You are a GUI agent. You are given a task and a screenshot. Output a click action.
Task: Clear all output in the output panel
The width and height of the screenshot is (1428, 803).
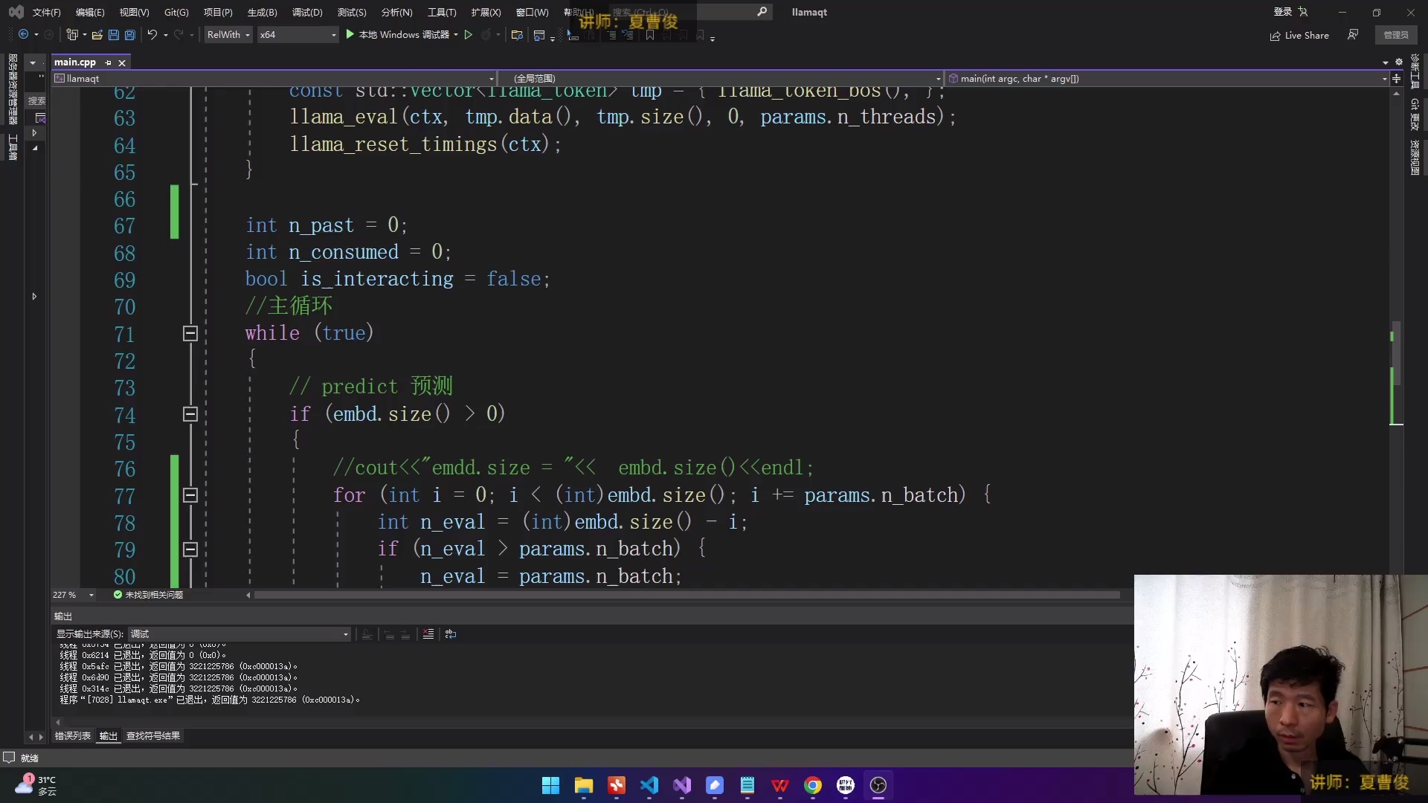[429, 634]
